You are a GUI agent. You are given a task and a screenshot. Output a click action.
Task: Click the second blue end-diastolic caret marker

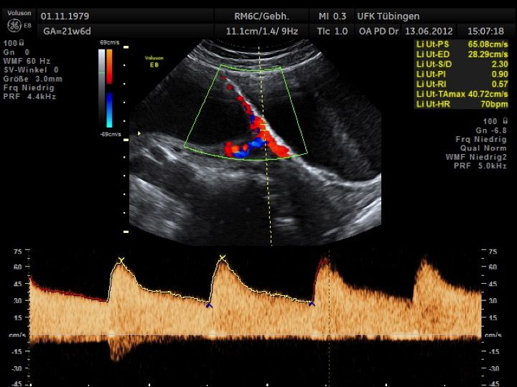[312, 304]
